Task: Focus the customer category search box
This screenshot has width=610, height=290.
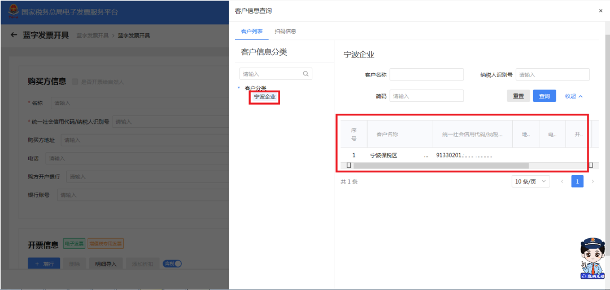Action: coord(276,74)
